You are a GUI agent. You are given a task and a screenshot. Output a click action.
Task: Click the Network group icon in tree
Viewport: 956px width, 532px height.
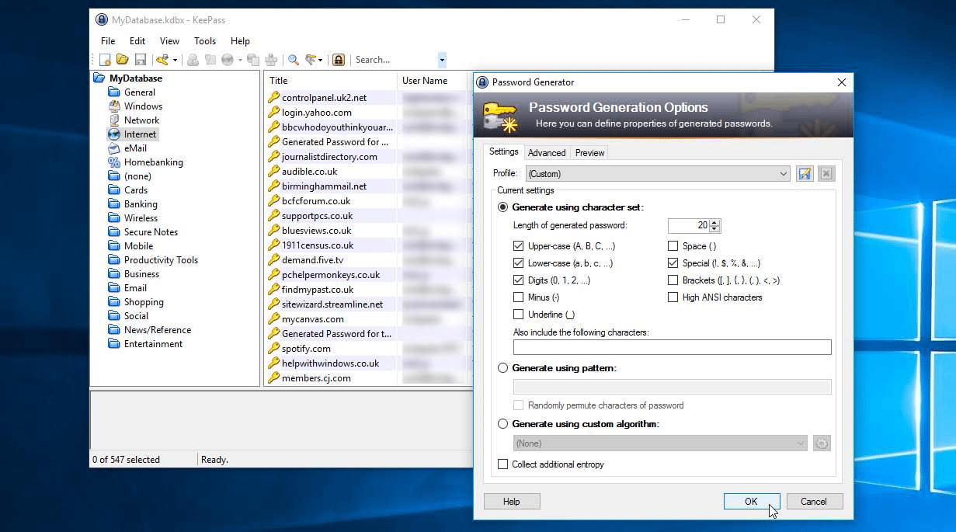(114, 120)
